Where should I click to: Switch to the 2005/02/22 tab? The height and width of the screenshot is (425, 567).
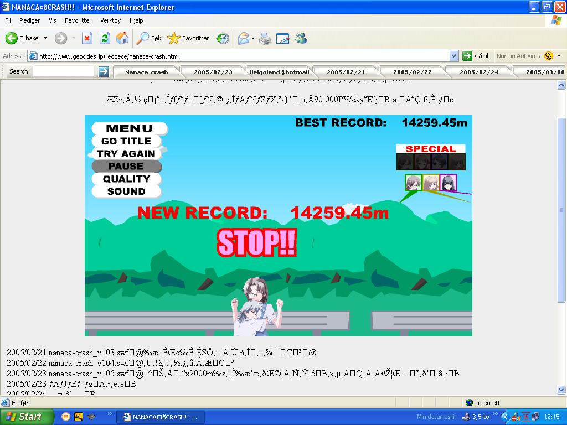[x=413, y=72]
